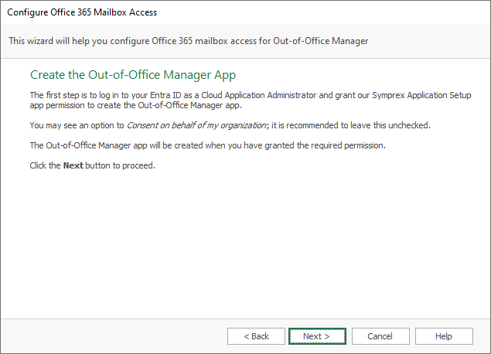Viewport: 491px width, 354px height.
Task: Click the italic 'Consent on behalf of my organization' text
Action: tap(196, 125)
